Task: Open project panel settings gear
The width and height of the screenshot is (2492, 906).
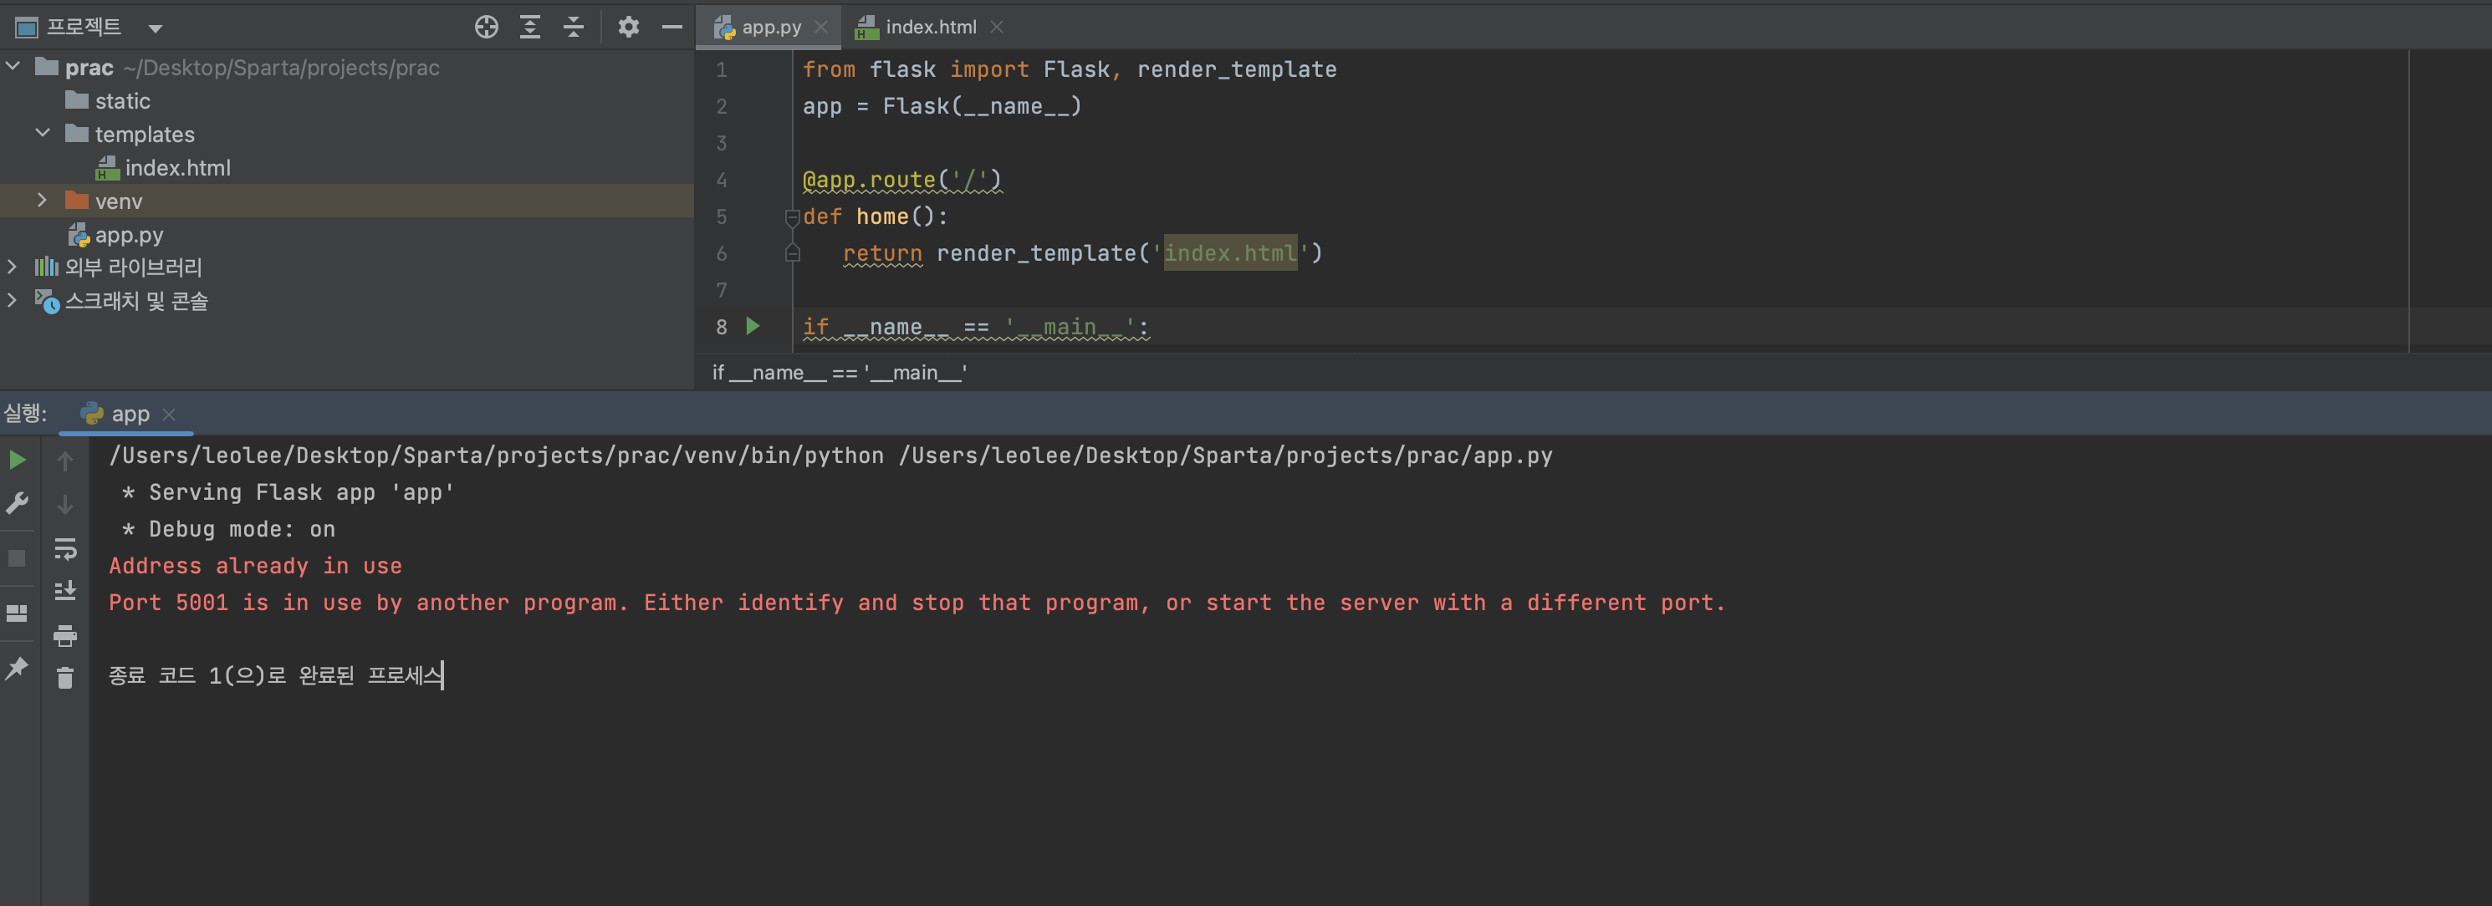Action: pyautogui.click(x=629, y=27)
